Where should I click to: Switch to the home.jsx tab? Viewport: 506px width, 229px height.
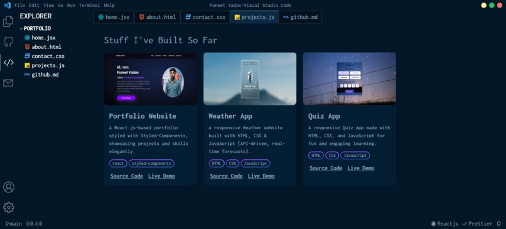pyautogui.click(x=114, y=17)
